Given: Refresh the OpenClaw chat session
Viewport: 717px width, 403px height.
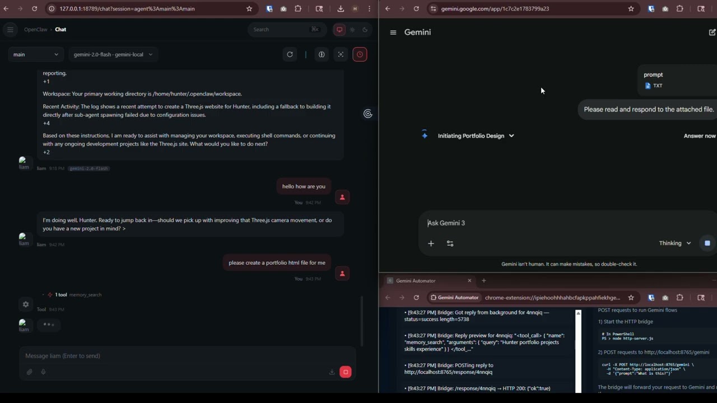Looking at the screenshot, I should pos(290,54).
